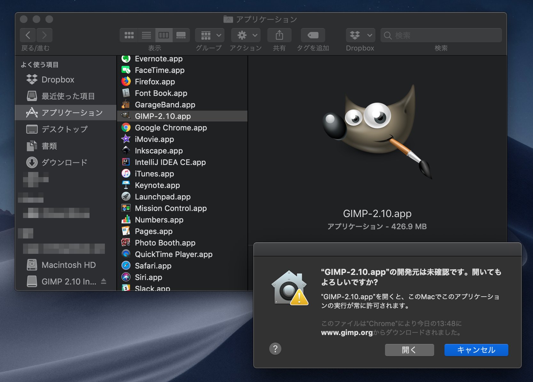Screen dimensions: 533x382
Task: Select the IntelliJ IDEA CE.app icon
Action: [x=126, y=162]
